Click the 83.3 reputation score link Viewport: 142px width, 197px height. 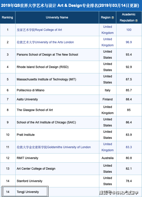click(129, 147)
